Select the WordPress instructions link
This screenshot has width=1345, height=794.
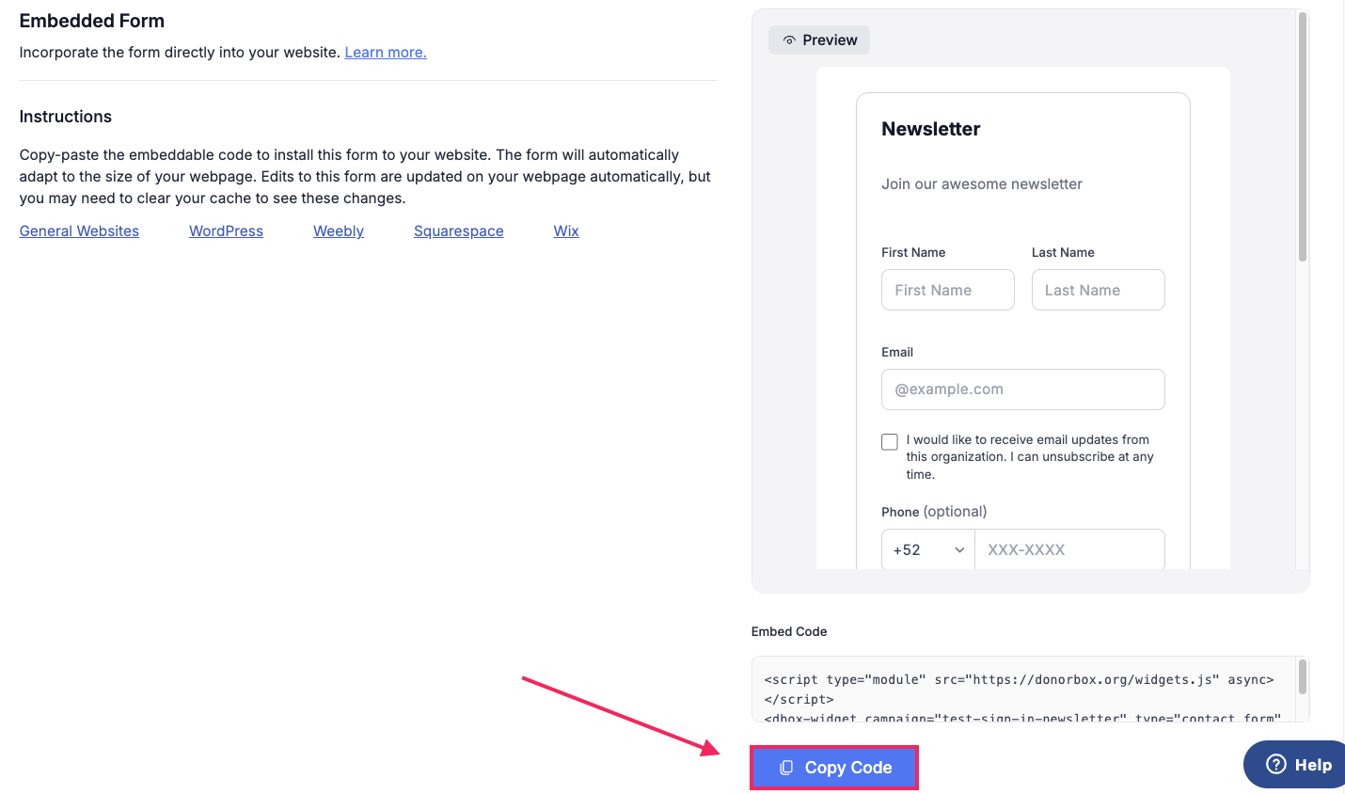[226, 231]
